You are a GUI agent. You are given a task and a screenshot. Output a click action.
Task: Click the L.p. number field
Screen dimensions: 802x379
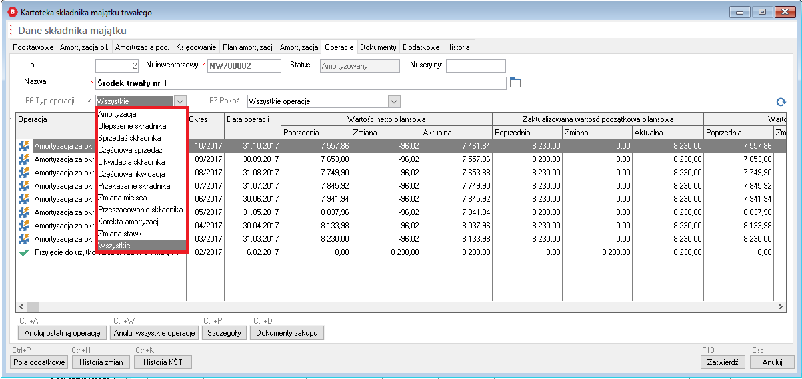point(117,65)
